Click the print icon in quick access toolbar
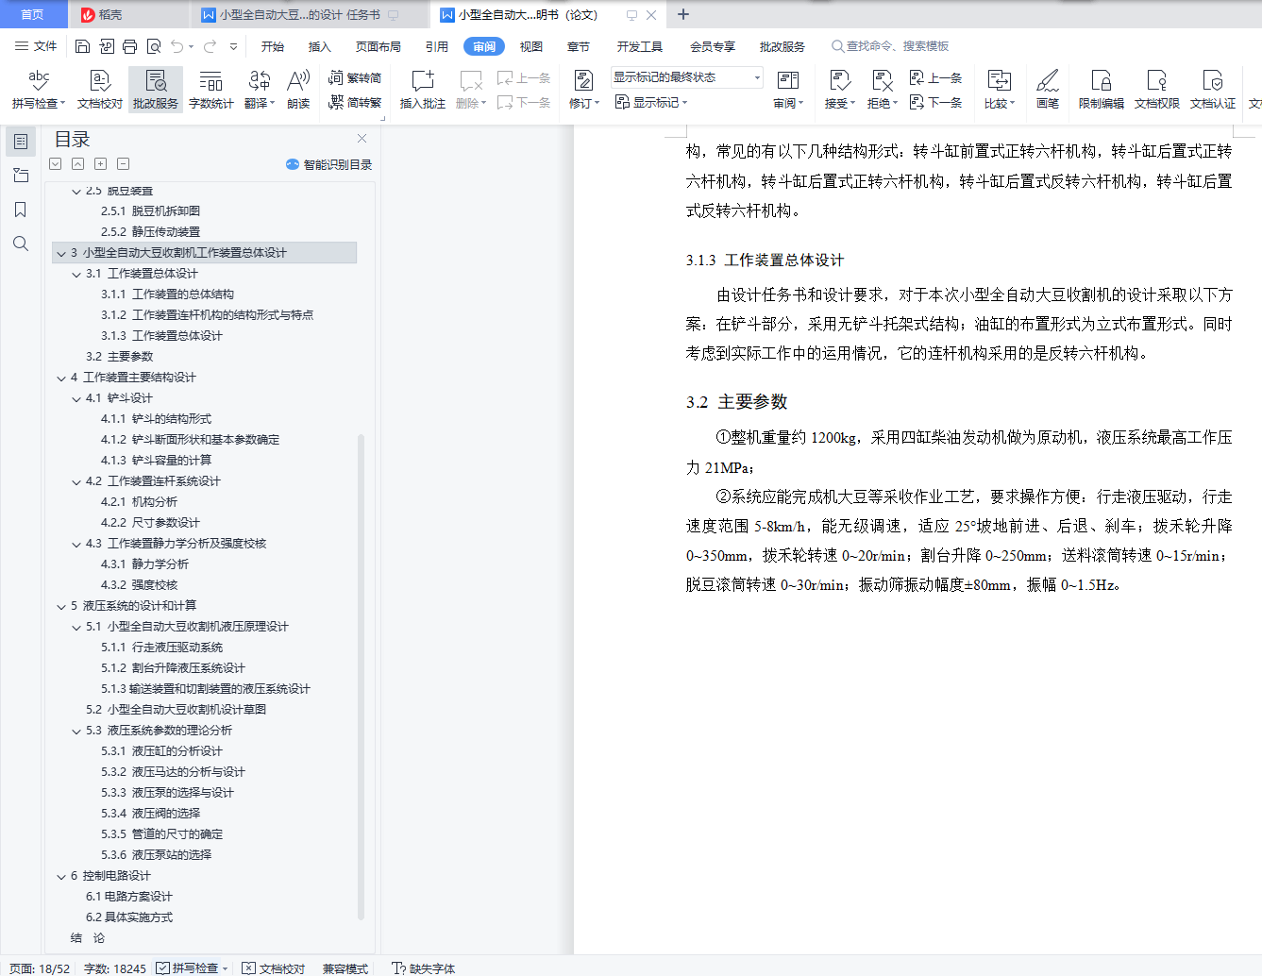The height and width of the screenshot is (976, 1262). pyautogui.click(x=130, y=46)
